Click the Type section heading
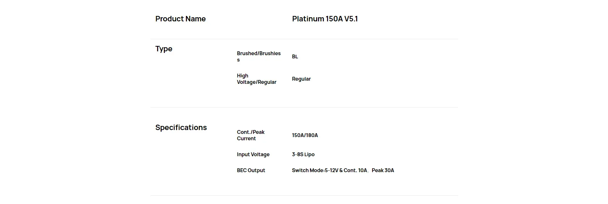Viewport: 608px width, 204px height. pos(164,49)
